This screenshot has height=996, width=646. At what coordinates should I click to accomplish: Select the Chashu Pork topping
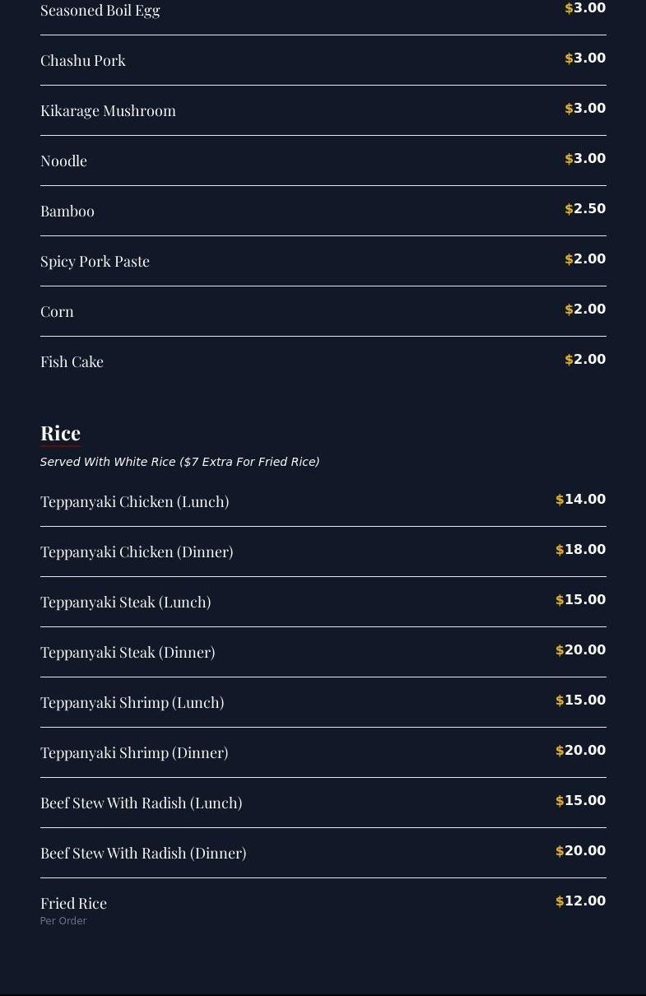[83, 61]
